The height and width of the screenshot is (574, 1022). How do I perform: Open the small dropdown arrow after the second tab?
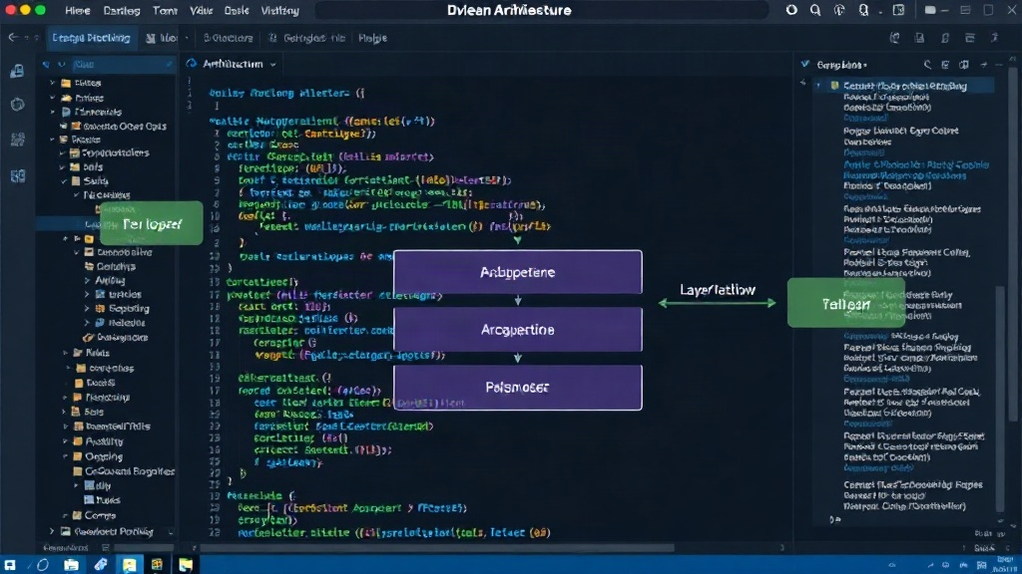187,39
